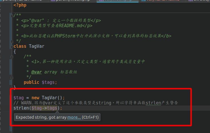The width and height of the screenshot is (210, 133).
Task: Click the strlen function call
Action: [x=21, y=108]
